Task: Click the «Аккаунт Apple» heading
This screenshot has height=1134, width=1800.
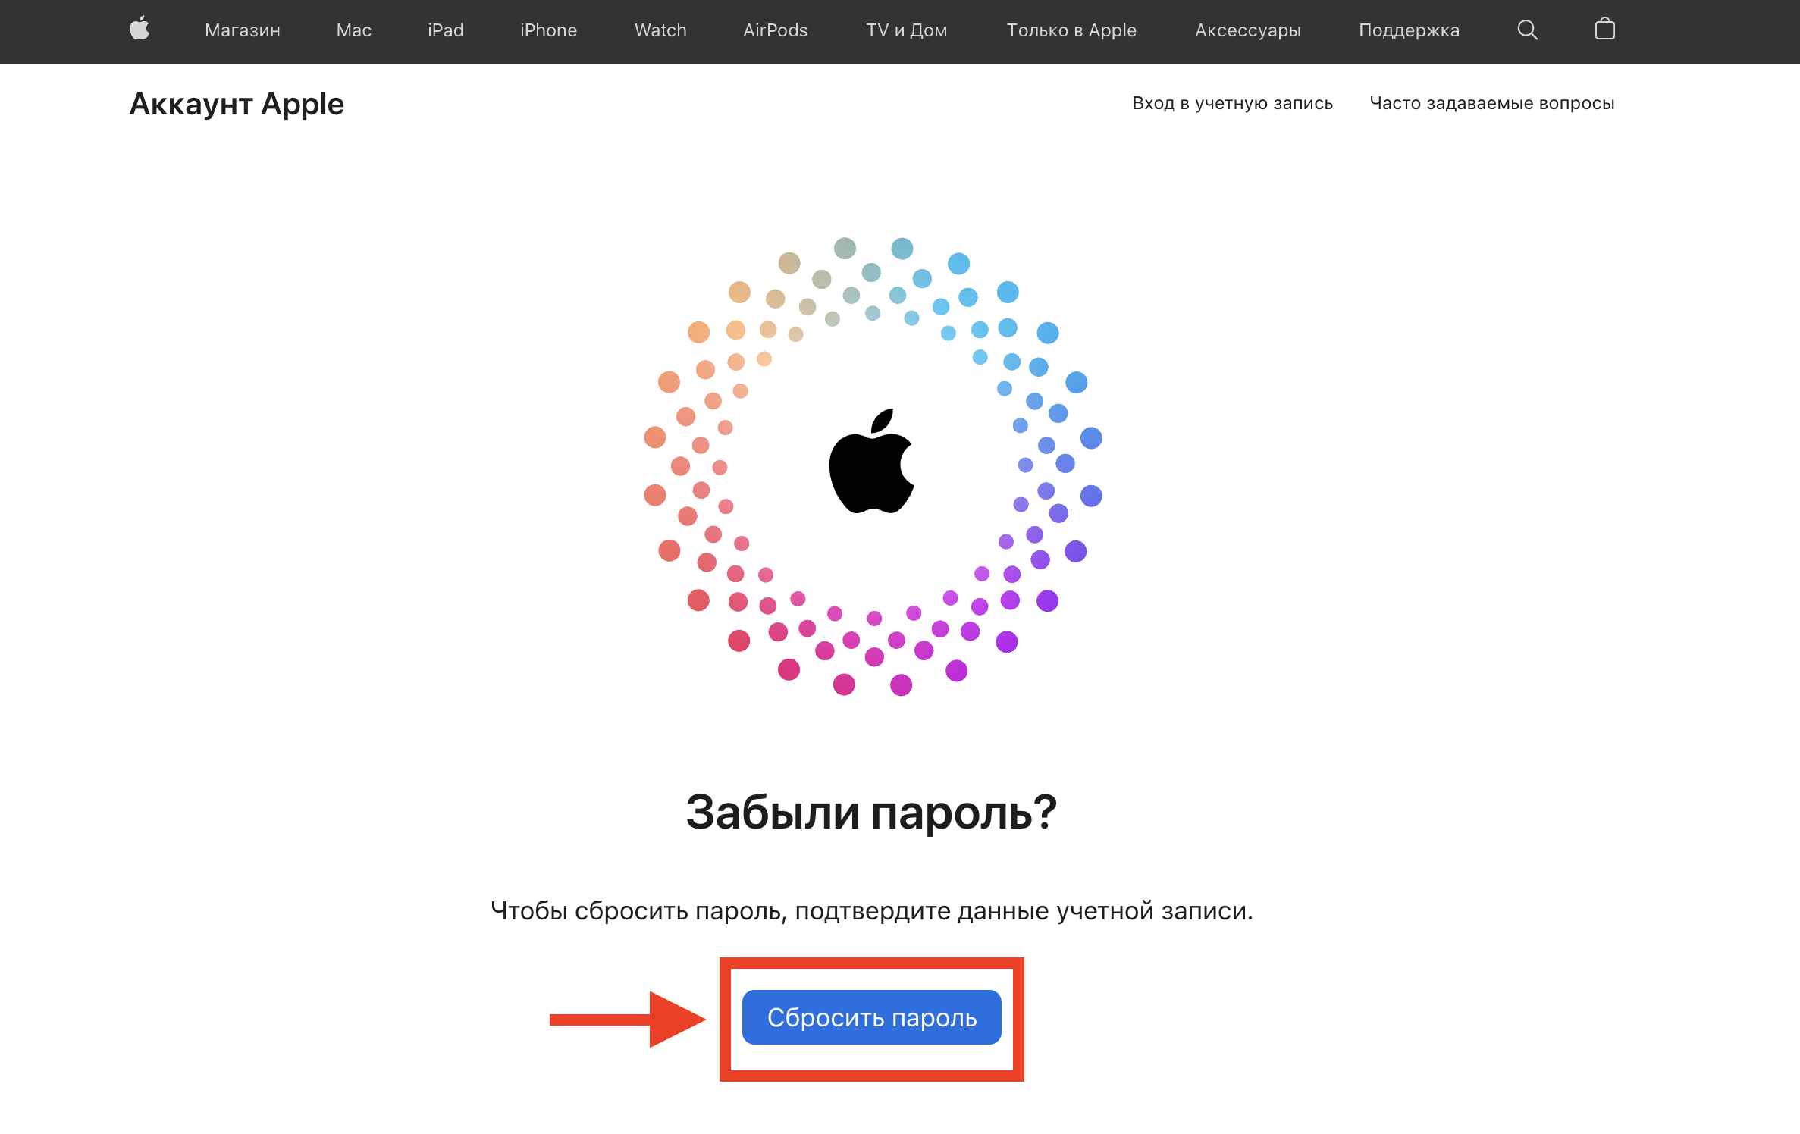Action: point(237,103)
